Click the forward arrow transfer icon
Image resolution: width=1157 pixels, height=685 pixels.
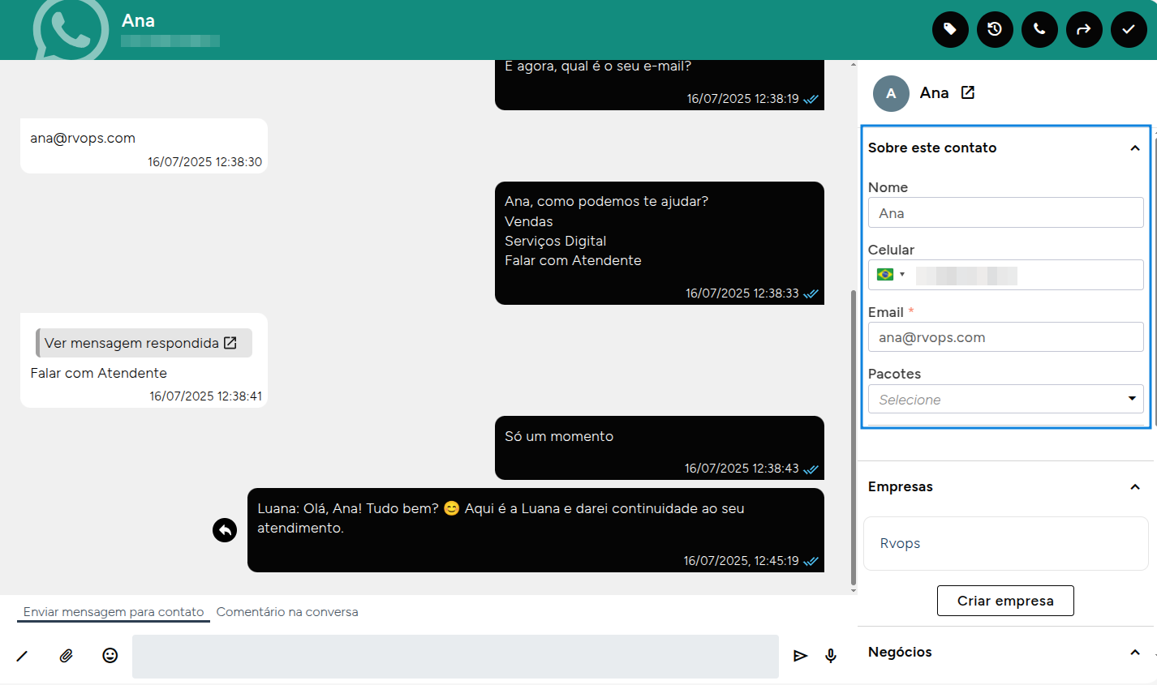point(1084,30)
